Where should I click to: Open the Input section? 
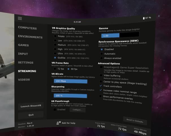point(23,54)
